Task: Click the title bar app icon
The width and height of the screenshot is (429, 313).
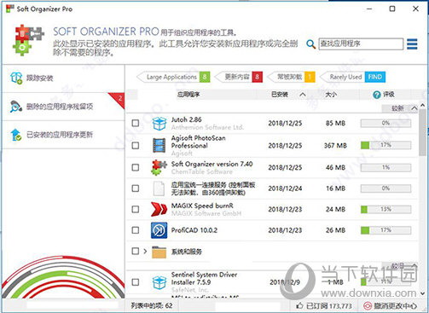Action: tap(10, 9)
